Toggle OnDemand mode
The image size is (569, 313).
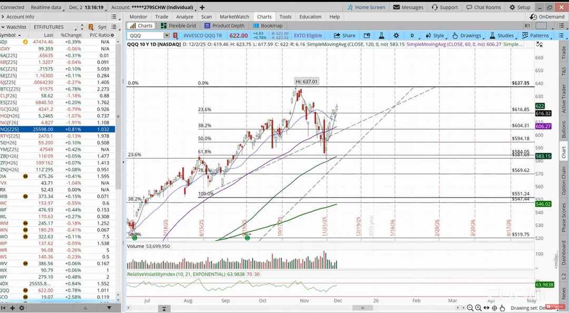tap(547, 17)
